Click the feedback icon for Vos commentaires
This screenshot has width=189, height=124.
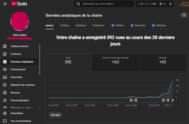[5, 121]
